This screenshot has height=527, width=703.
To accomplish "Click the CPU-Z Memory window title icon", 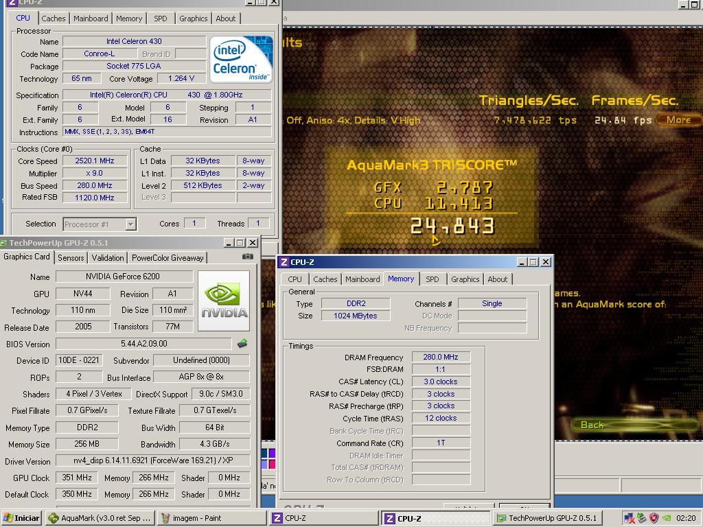I will (284, 262).
